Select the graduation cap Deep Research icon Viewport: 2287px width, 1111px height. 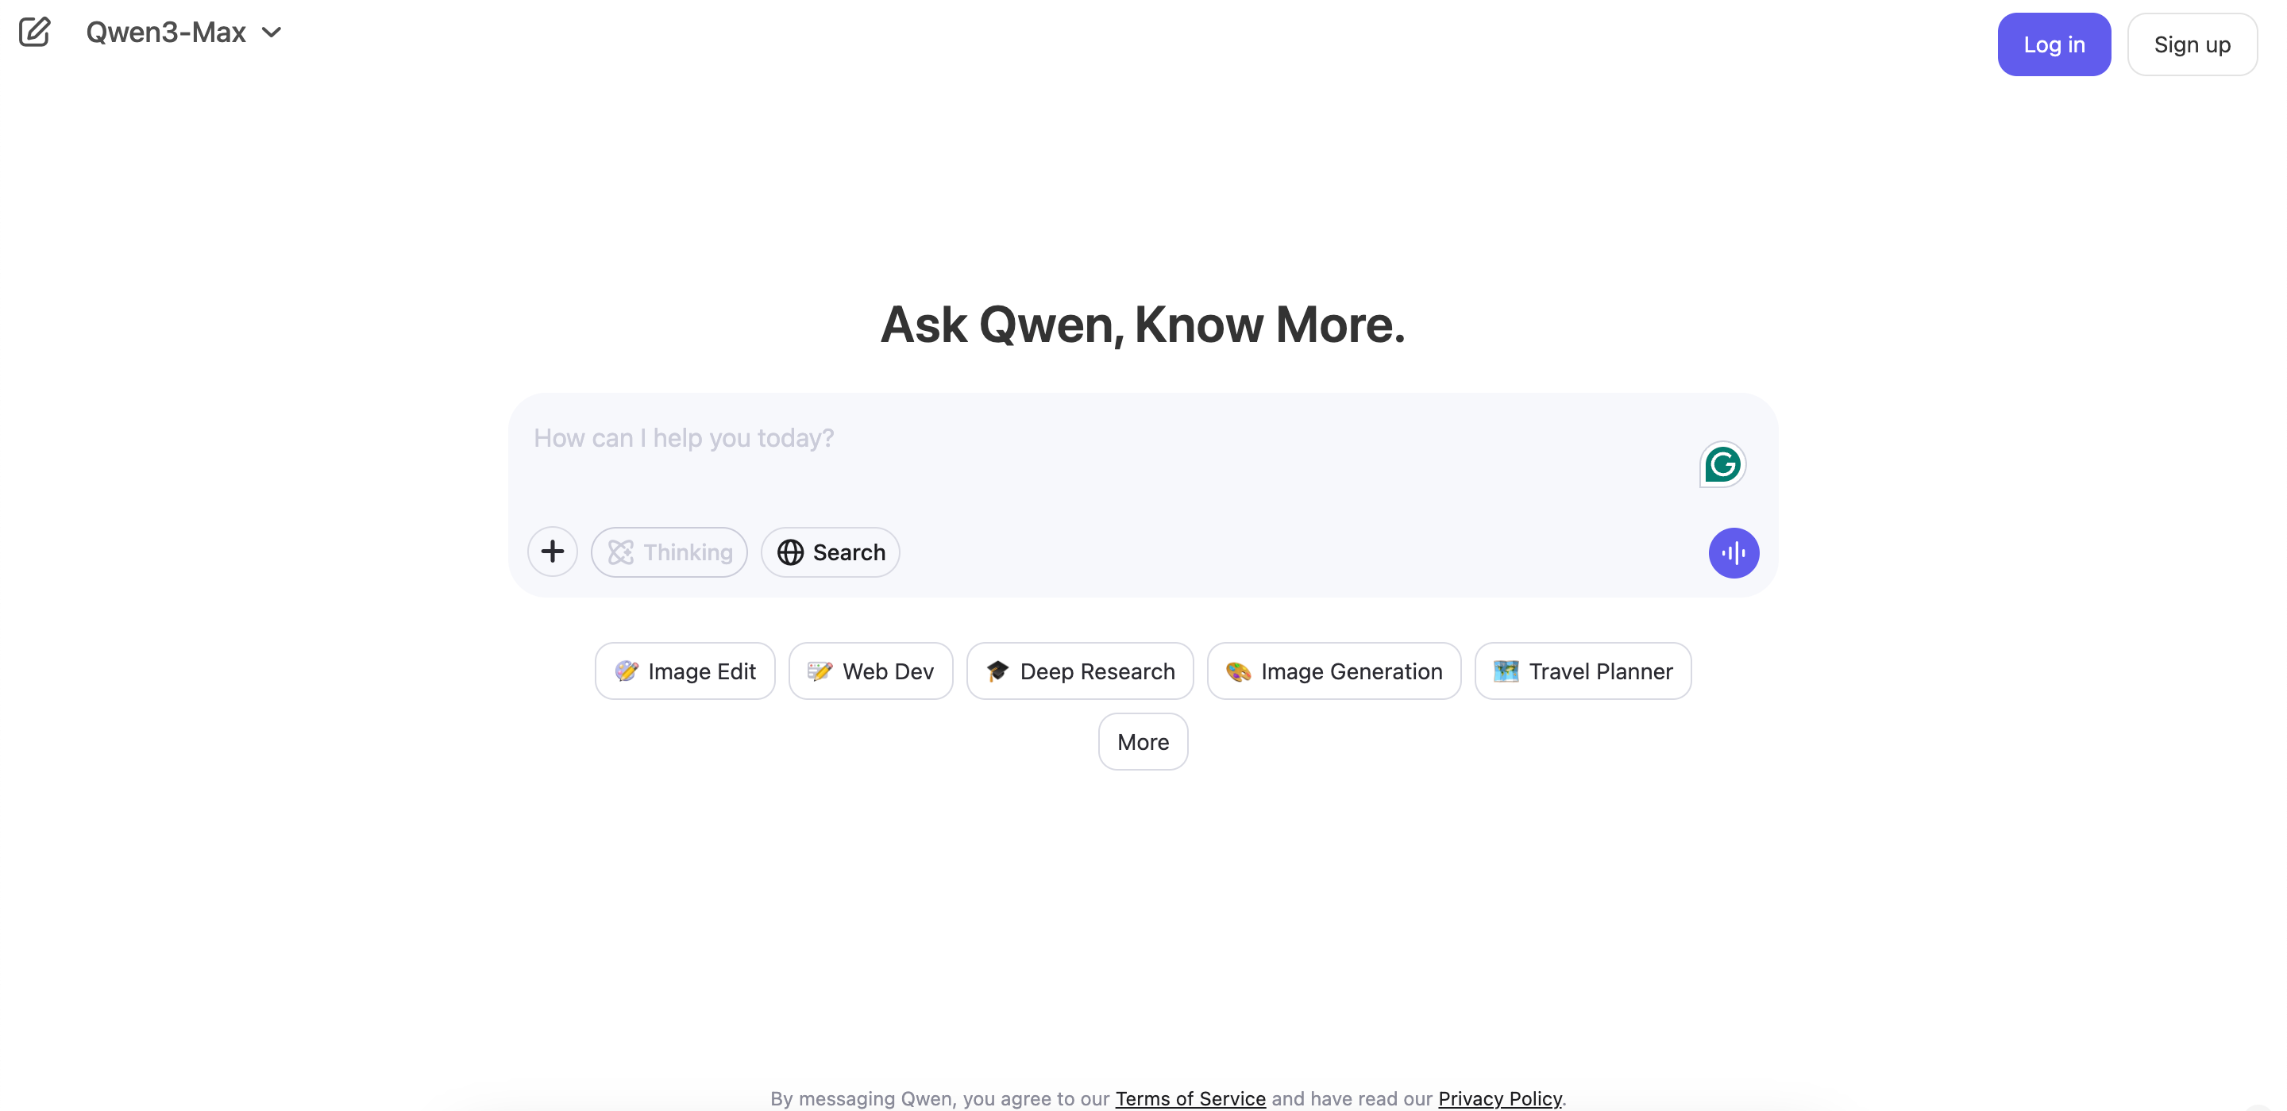pos(999,671)
